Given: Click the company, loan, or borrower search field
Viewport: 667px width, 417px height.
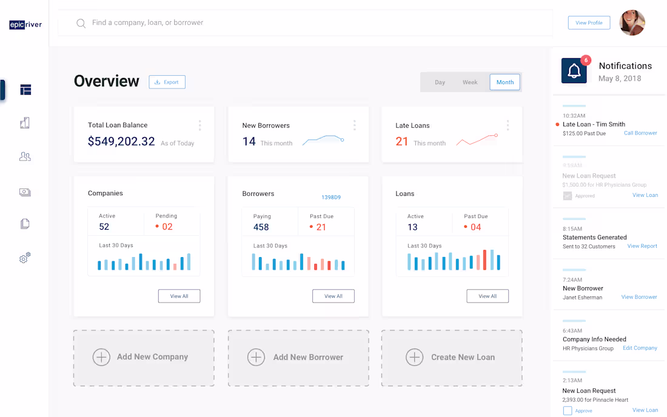Looking at the screenshot, I should [x=306, y=22].
